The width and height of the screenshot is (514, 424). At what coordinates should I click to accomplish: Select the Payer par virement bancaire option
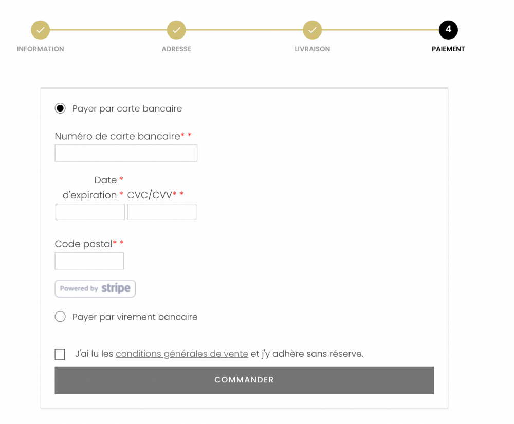tap(60, 317)
